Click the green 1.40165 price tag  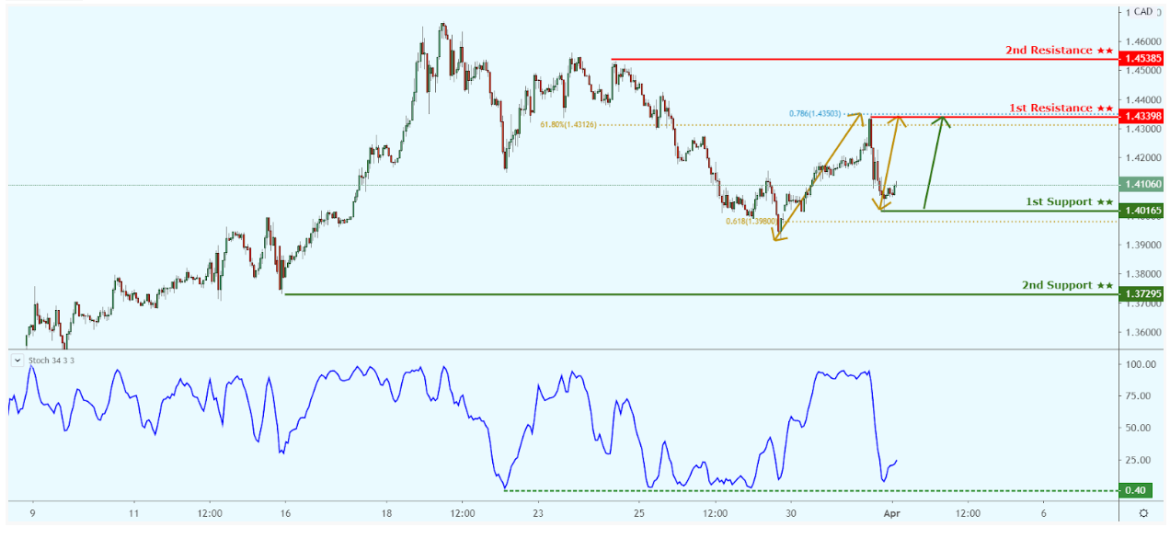click(1143, 211)
